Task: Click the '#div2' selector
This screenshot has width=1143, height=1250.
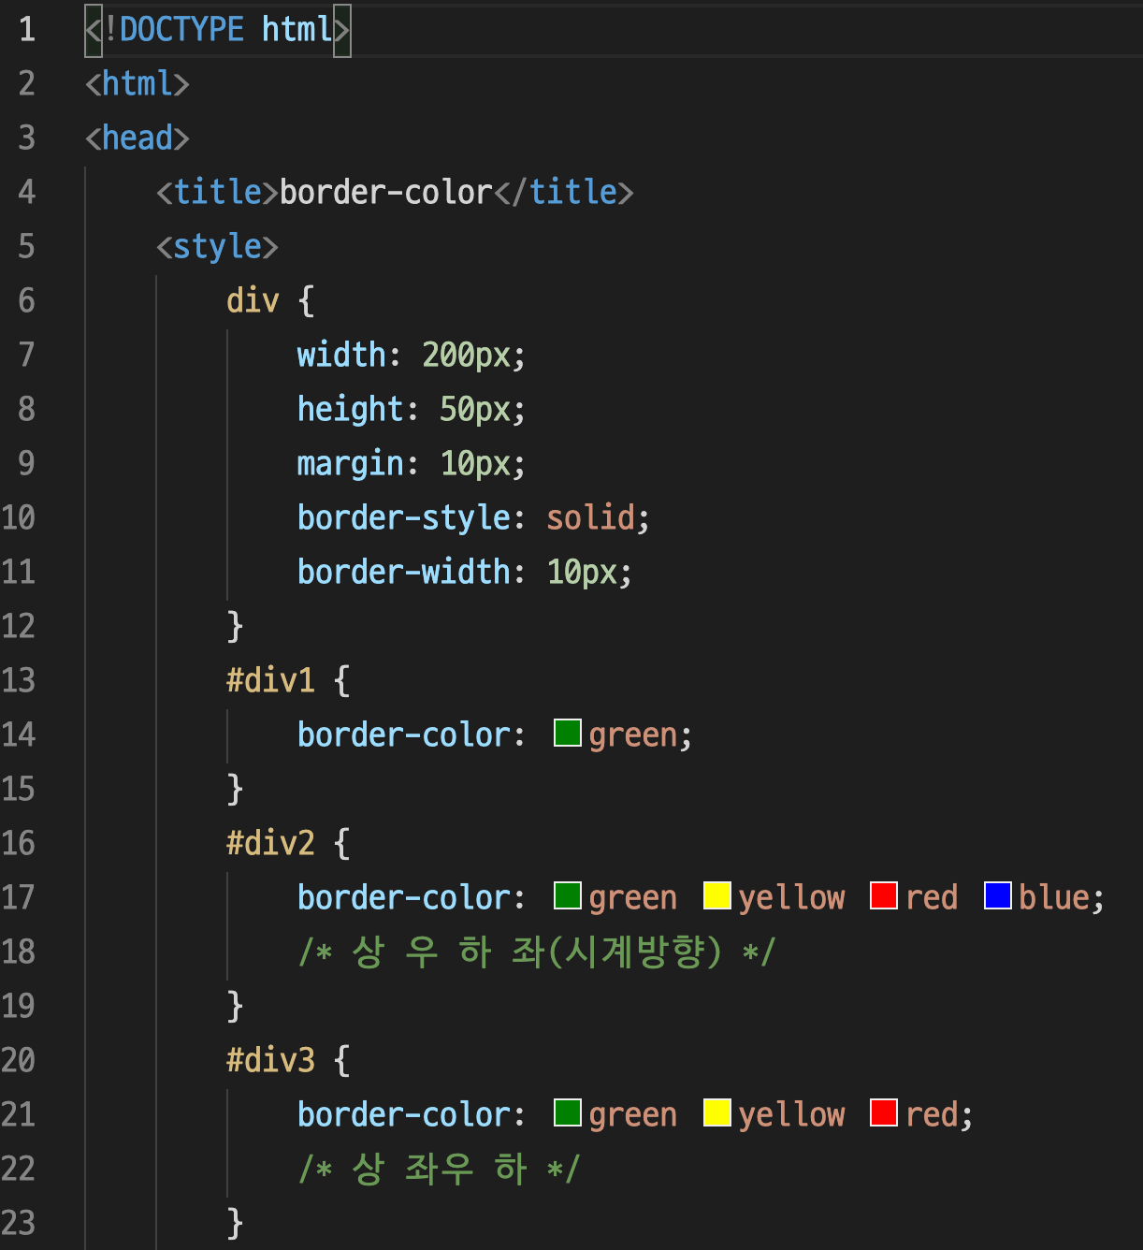Action: [270, 843]
